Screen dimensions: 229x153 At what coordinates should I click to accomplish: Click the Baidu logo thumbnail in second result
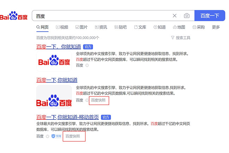54,97
